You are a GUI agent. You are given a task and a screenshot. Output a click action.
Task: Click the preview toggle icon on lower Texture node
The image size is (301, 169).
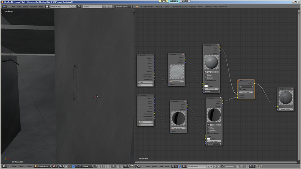pos(185,101)
